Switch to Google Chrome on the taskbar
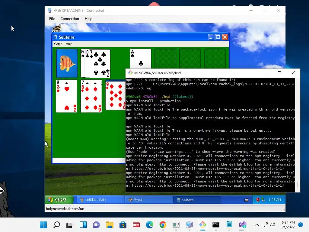Screen dimensions: 309x232 coord(163,225)
